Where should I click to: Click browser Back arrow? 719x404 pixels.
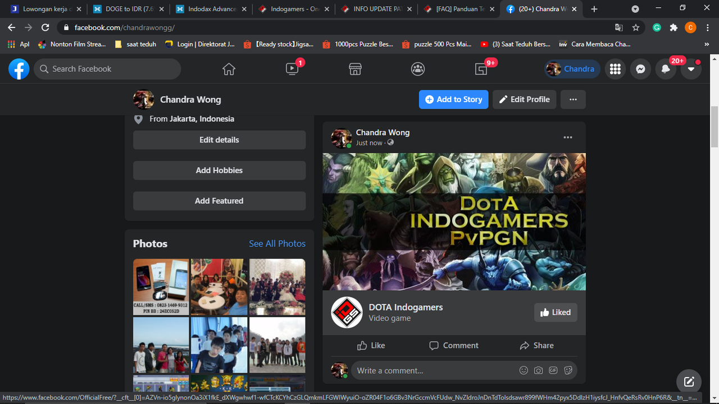(x=12, y=27)
